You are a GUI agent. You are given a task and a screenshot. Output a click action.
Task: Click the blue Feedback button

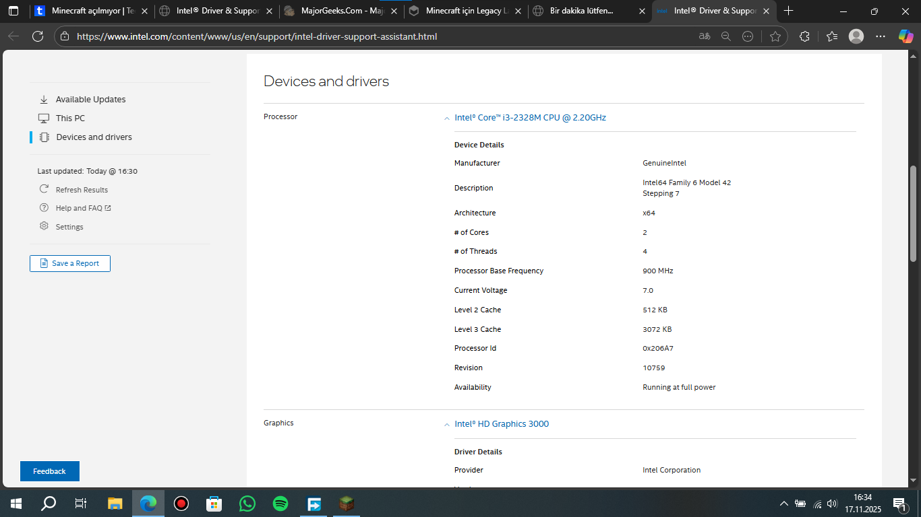(x=50, y=471)
